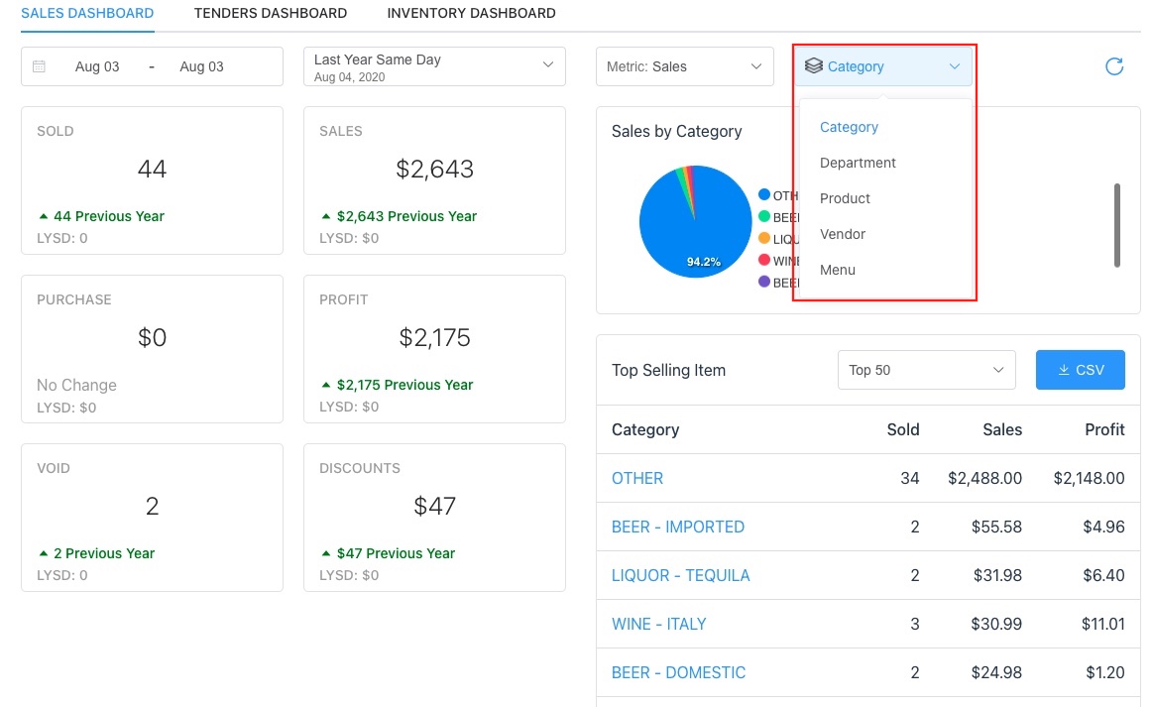Choose Product in the dropdown list
This screenshot has height=707, width=1152.
click(x=845, y=198)
